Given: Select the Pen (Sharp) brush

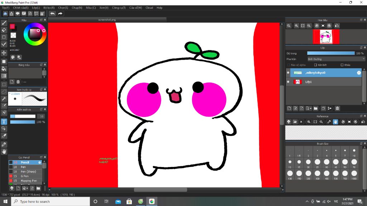Looking at the screenshot, I should [25, 171].
